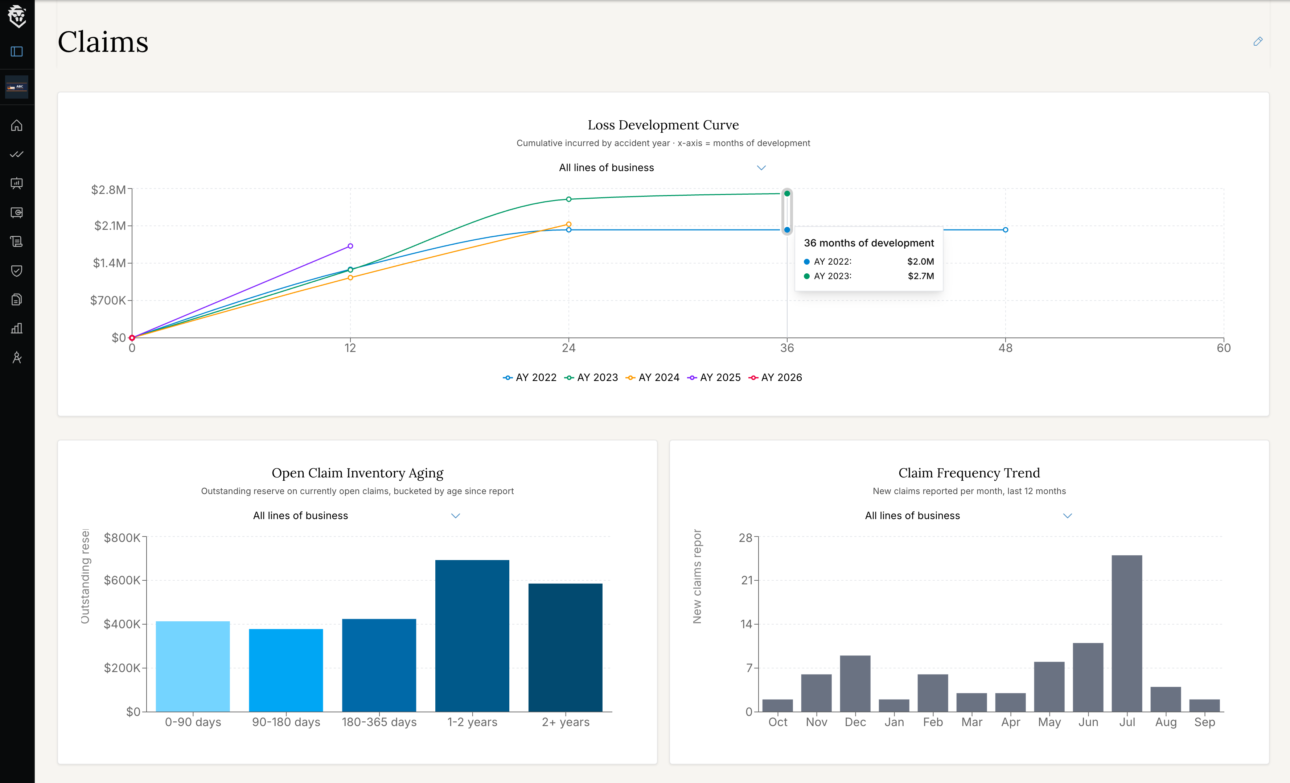This screenshot has width=1290, height=783.
Task: Click '36 months of development' tooltip header
Action: pyautogui.click(x=868, y=243)
